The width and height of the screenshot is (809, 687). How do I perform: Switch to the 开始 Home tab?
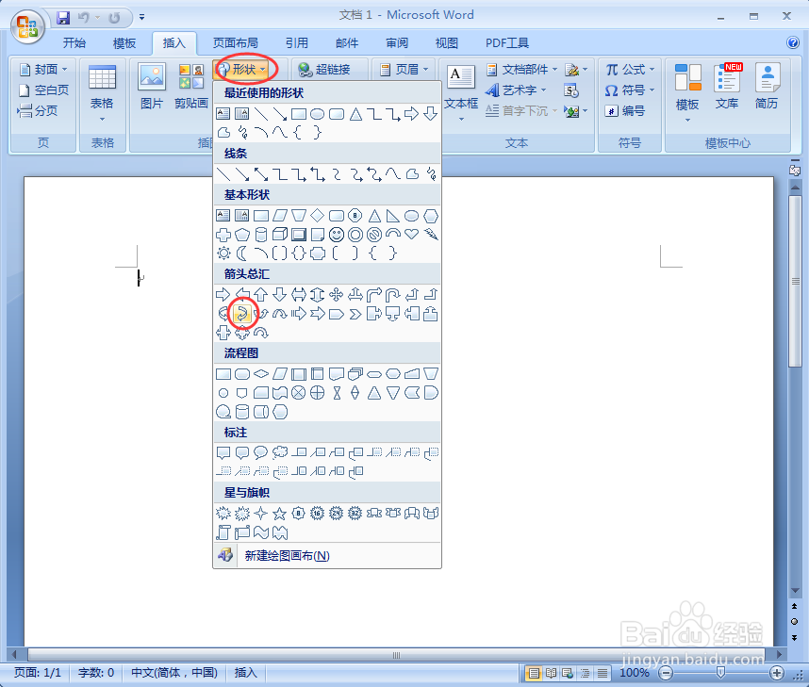[74, 42]
